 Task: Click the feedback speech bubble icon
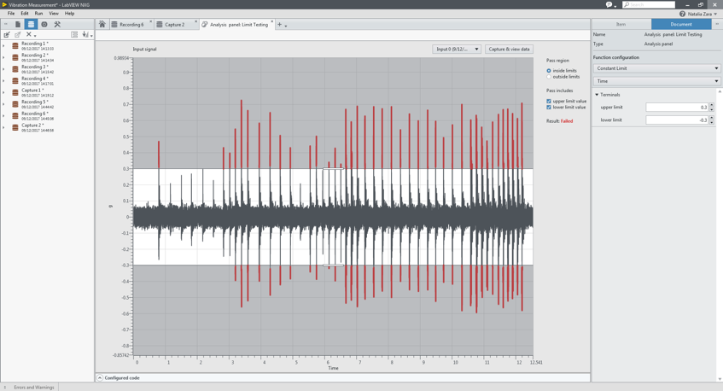click(609, 4)
